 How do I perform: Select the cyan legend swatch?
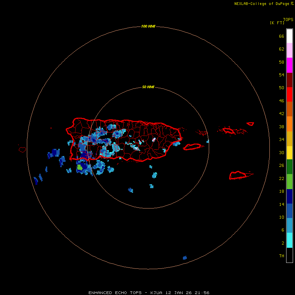tap(289, 240)
